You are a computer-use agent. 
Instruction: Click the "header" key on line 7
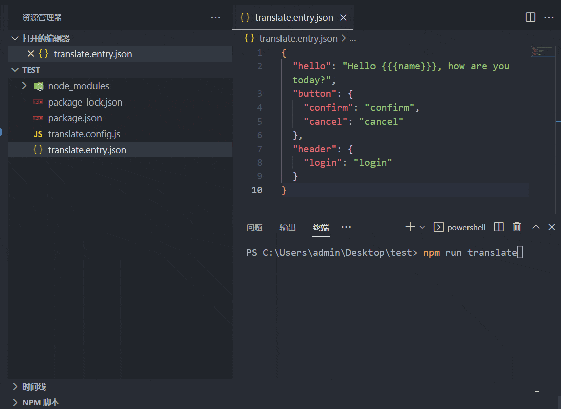coord(315,149)
